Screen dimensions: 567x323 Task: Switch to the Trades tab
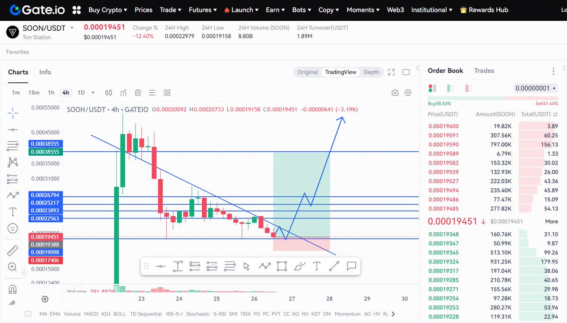(x=484, y=70)
